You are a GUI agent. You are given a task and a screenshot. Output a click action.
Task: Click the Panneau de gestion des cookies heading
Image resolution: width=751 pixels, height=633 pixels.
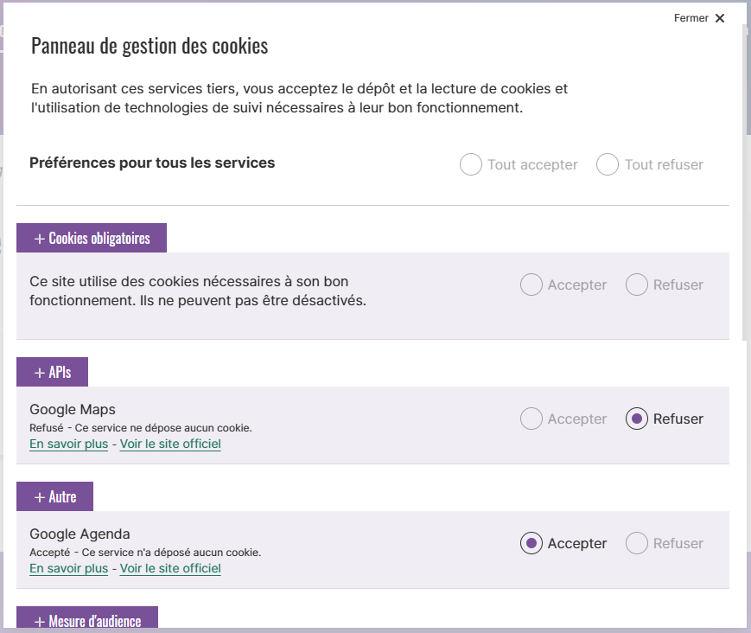[x=150, y=46]
